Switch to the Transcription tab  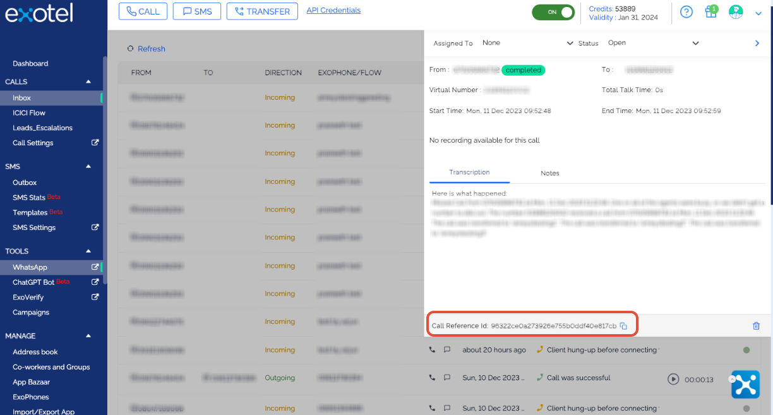469,172
